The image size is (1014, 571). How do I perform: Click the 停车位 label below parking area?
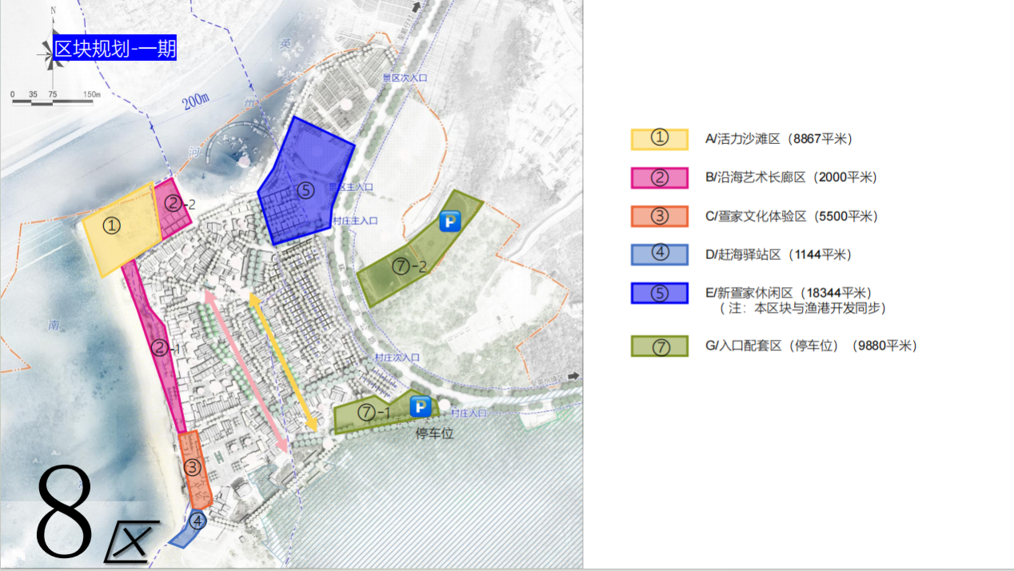(x=434, y=433)
